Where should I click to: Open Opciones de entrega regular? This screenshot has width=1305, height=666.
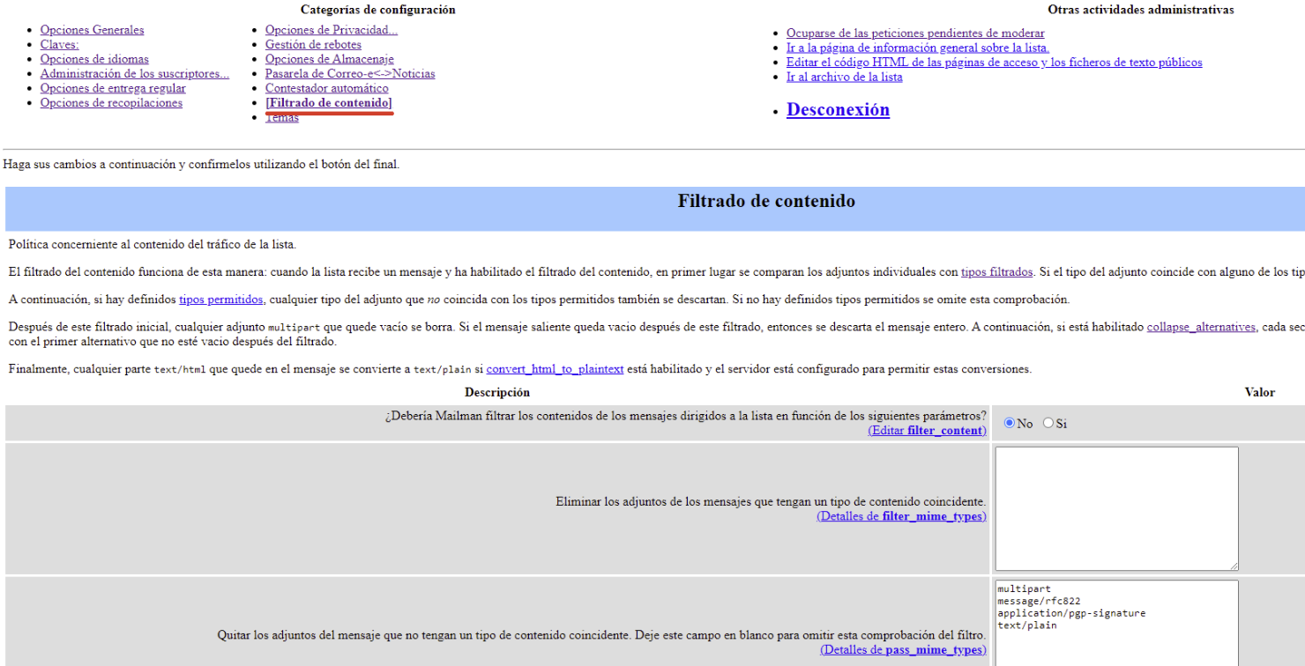pos(113,88)
